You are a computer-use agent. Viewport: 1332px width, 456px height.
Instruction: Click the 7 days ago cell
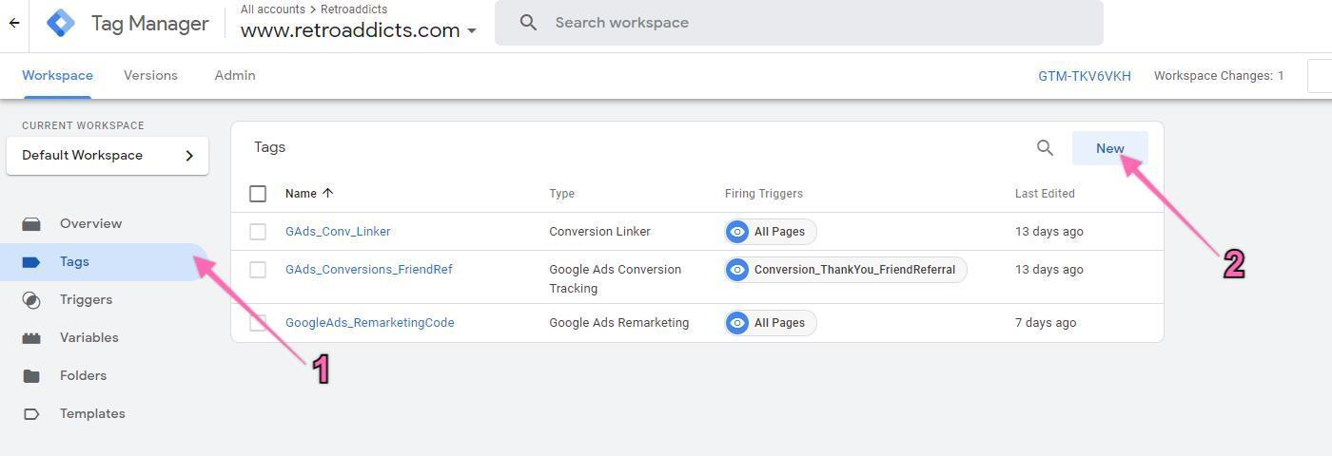pyautogui.click(x=1046, y=323)
